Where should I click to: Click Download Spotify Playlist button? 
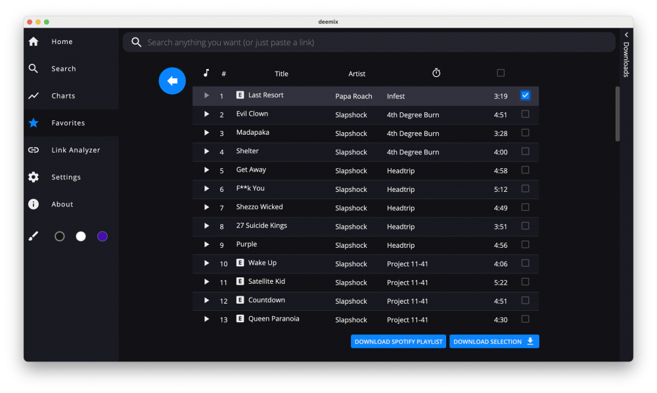[398, 342]
